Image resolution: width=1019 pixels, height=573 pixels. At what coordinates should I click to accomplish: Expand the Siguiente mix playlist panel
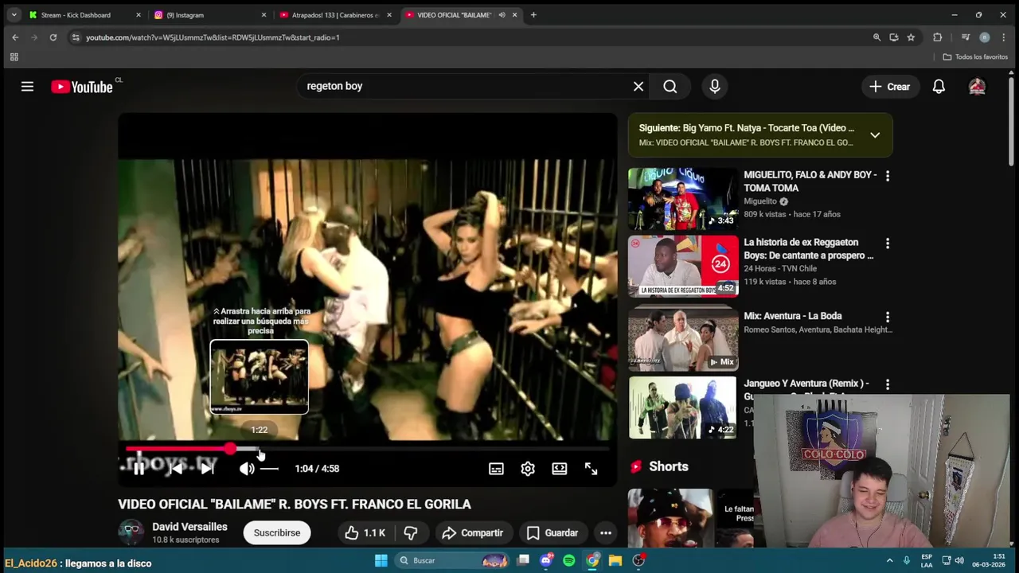875,135
